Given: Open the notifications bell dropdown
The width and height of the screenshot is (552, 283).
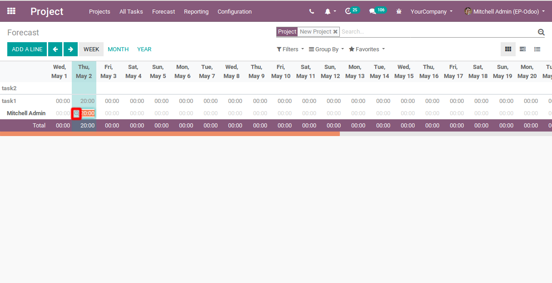Looking at the screenshot, I should 330,11.
